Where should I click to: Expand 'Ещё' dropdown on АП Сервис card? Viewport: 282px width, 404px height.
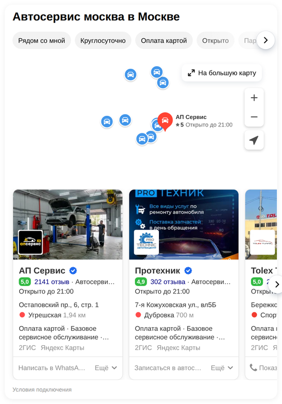point(106,368)
